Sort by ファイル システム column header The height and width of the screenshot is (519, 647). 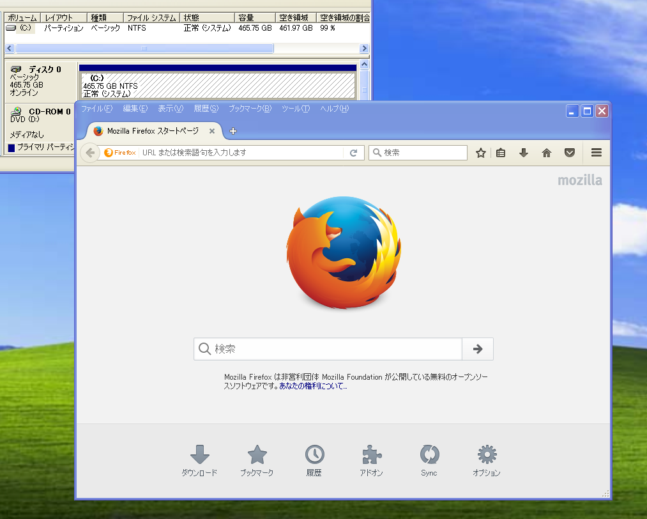coord(152,18)
